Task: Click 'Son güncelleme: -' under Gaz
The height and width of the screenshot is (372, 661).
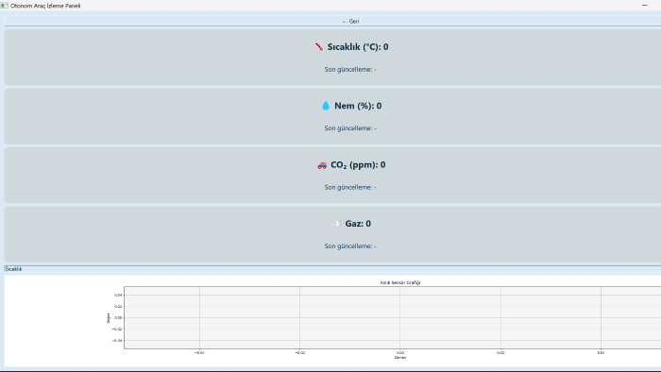Action: coord(350,246)
